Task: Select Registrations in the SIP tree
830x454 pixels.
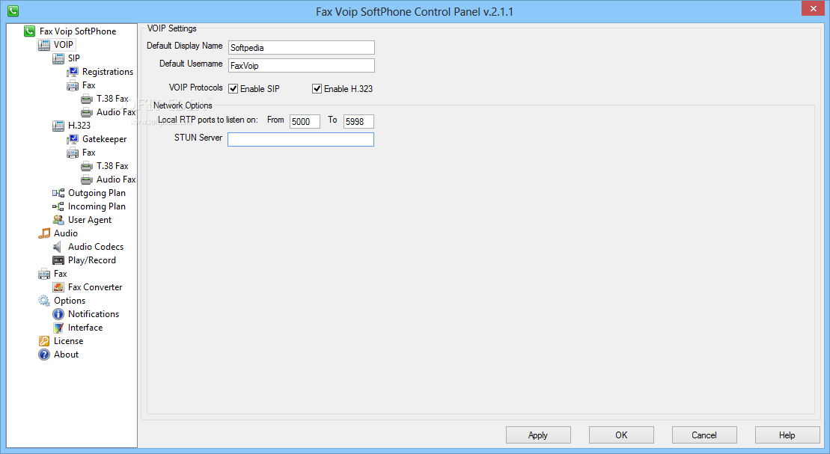Action: tap(108, 72)
